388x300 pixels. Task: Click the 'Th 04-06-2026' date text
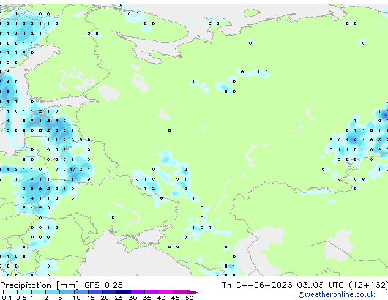tap(257, 285)
